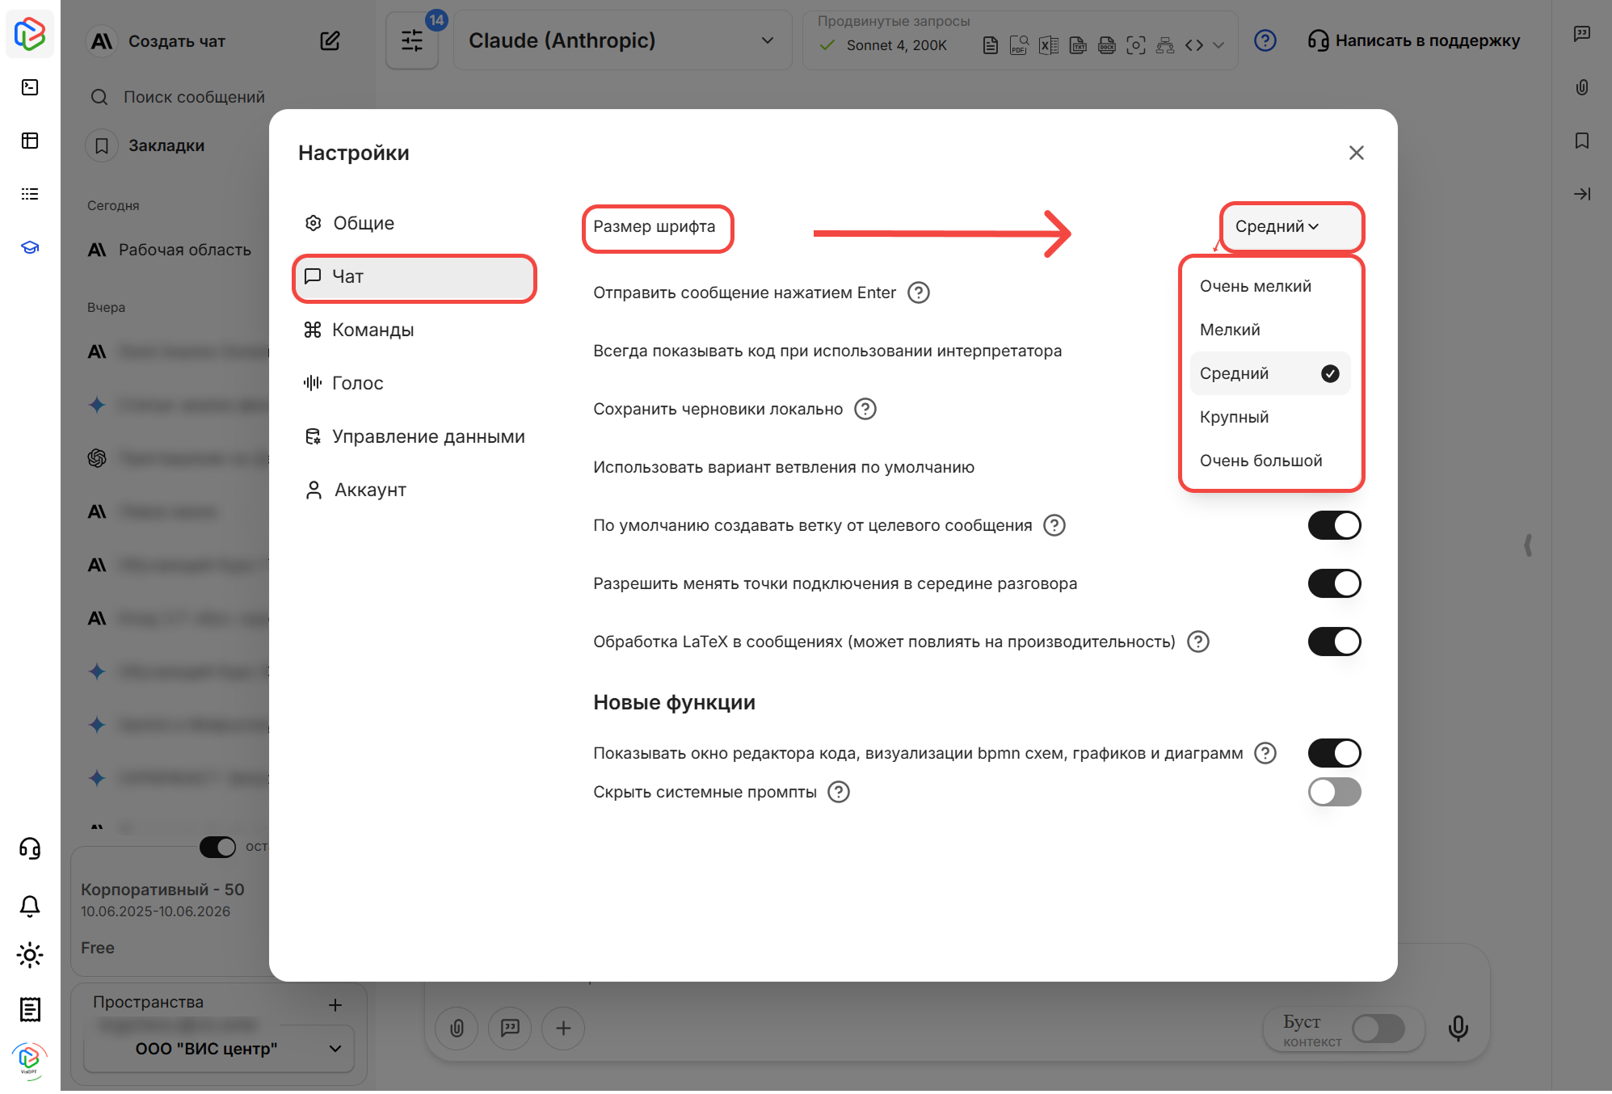
Task: Show help for Отправить сообщение нажатием Enter
Action: pos(919,292)
